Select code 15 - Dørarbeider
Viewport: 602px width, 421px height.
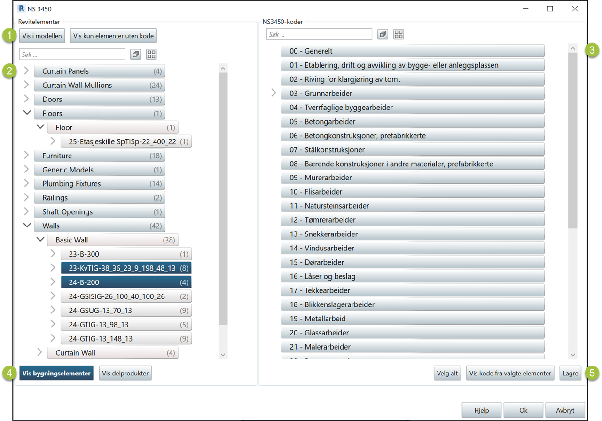[x=413, y=262]
